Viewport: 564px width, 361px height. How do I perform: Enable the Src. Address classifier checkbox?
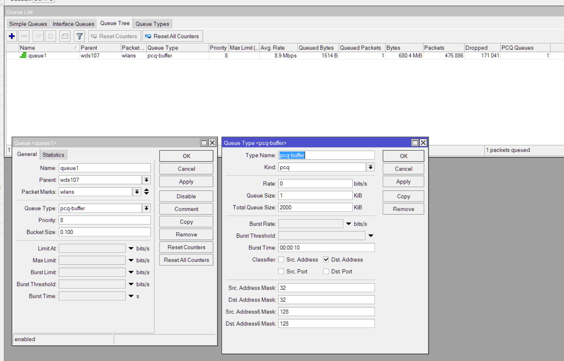coord(281,259)
